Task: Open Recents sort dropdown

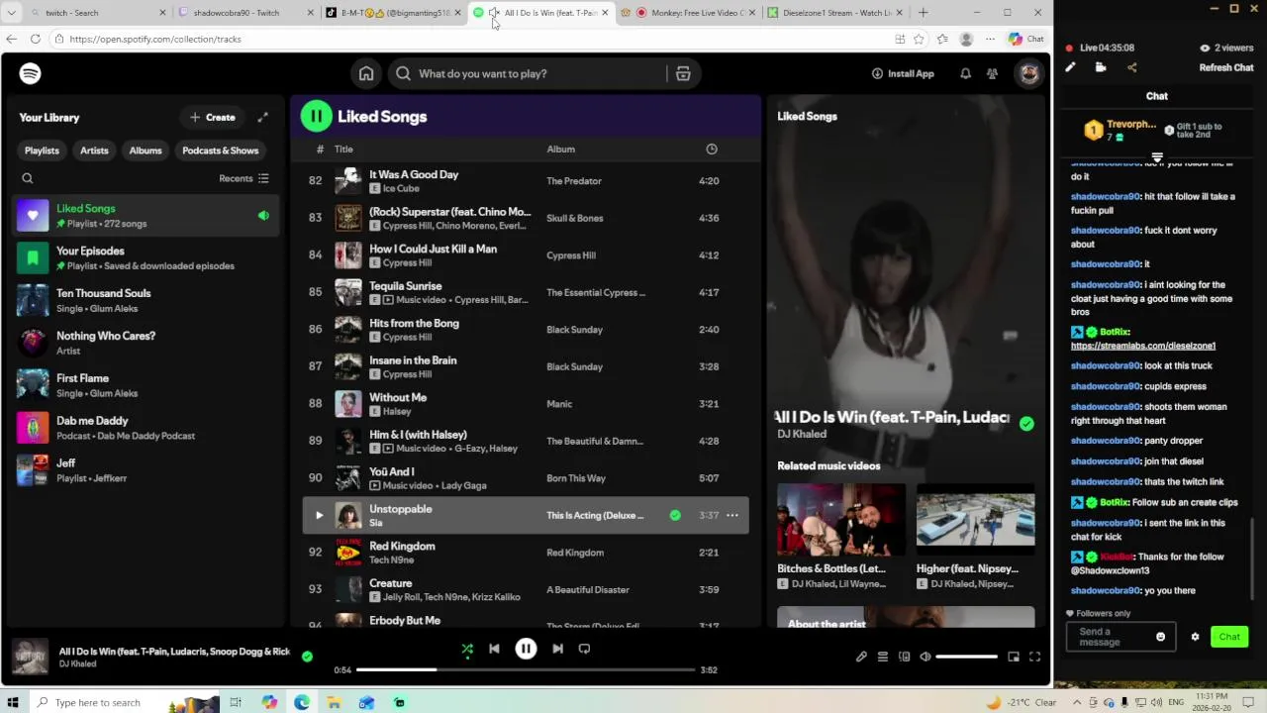Action: [x=244, y=178]
